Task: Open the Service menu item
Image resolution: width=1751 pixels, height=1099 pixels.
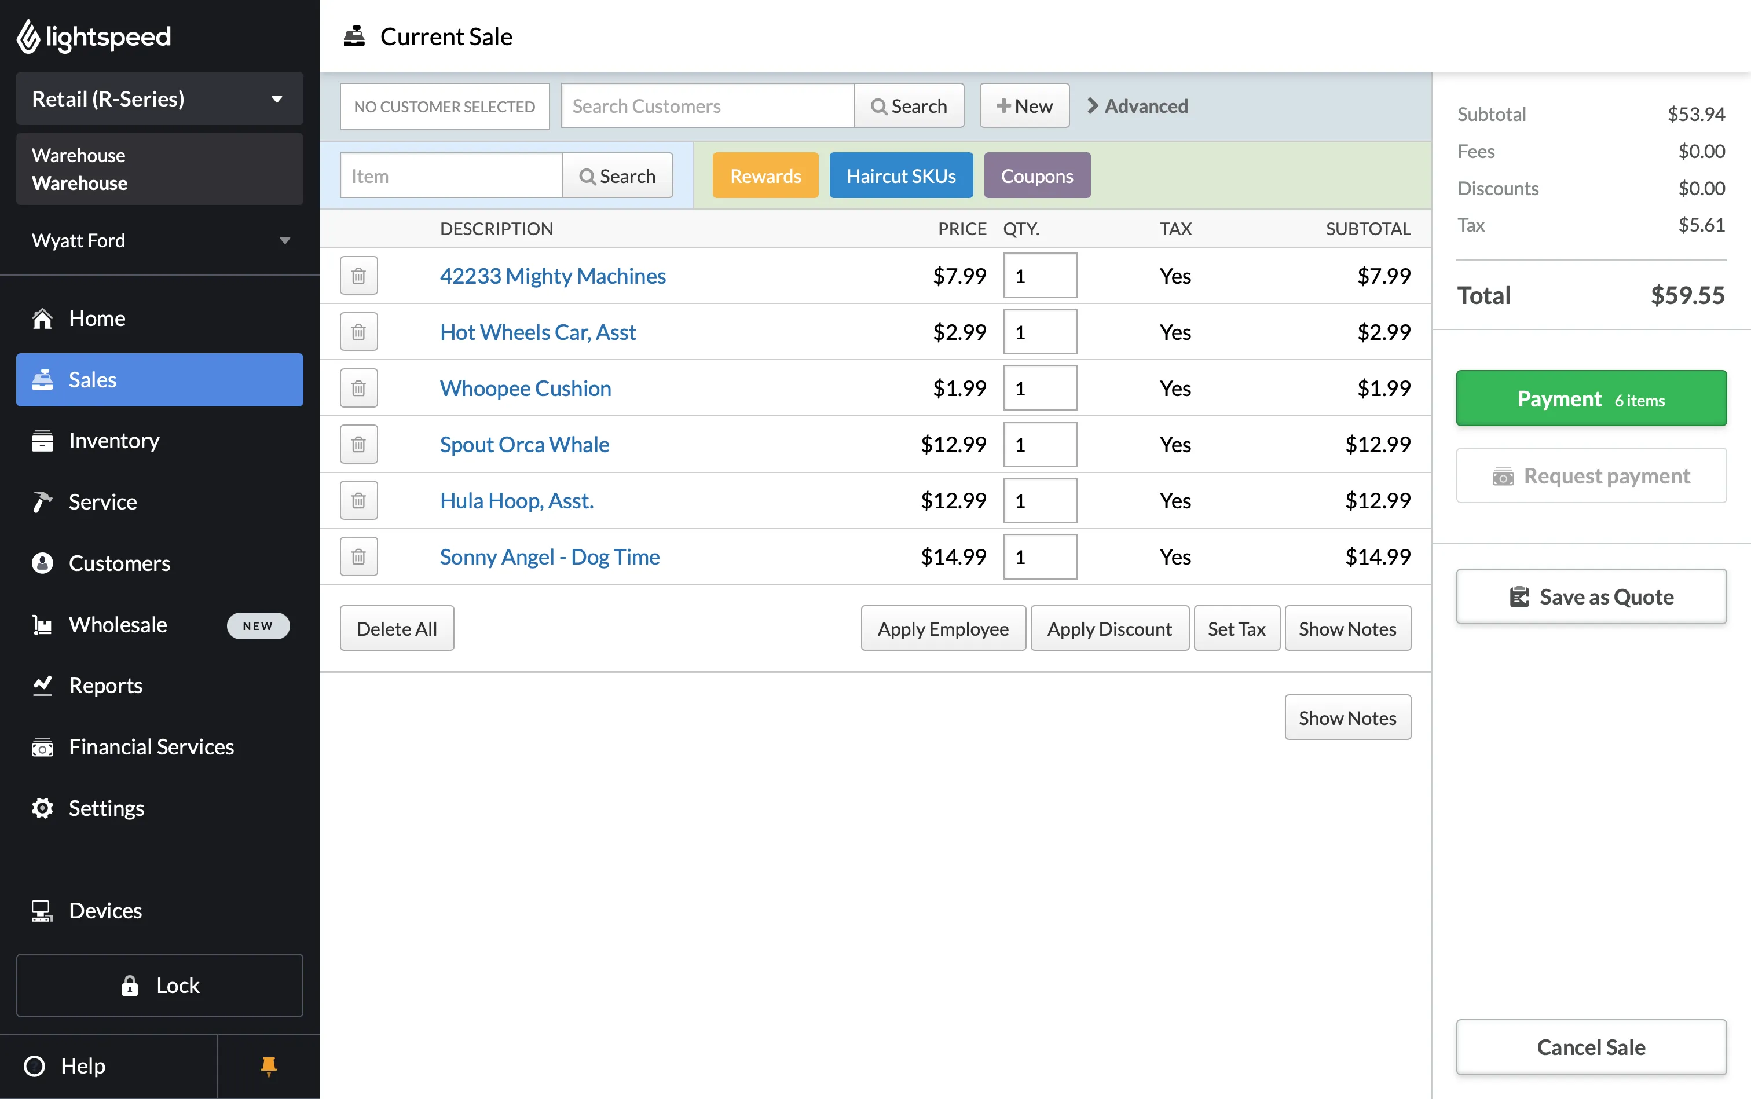Action: tap(159, 501)
